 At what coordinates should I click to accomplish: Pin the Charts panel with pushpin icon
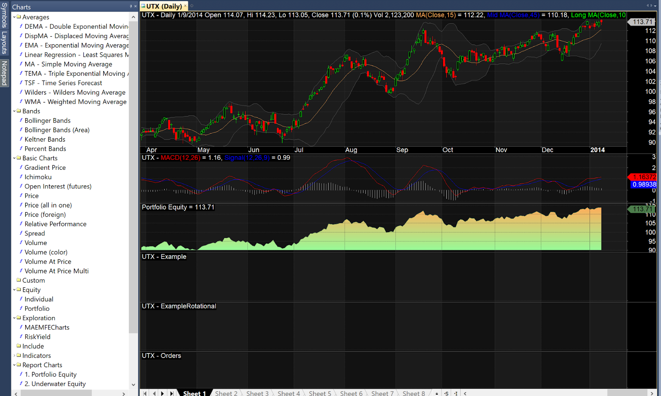coord(131,6)
